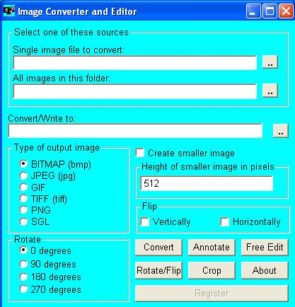Browse for the images source folder
The height and width of the screenshot is (307, 295).
pyautogui.click(x=270, y=91)
